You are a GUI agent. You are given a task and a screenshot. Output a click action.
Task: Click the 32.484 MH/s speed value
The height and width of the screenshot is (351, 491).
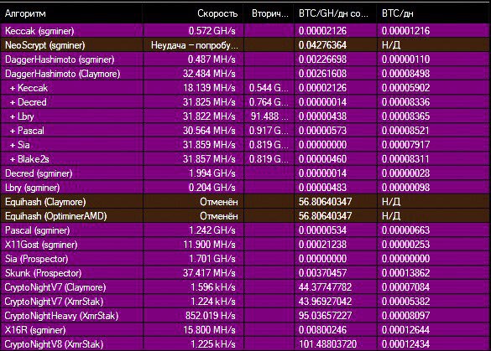click(209, 74)
